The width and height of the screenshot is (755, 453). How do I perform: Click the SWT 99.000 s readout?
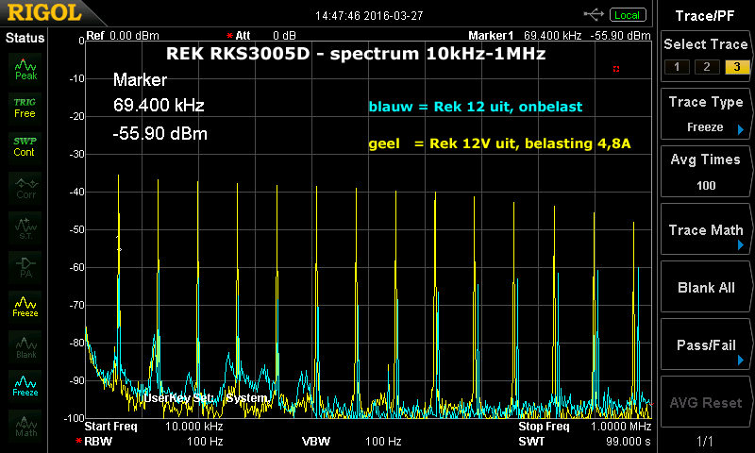(x=584, y=441)
